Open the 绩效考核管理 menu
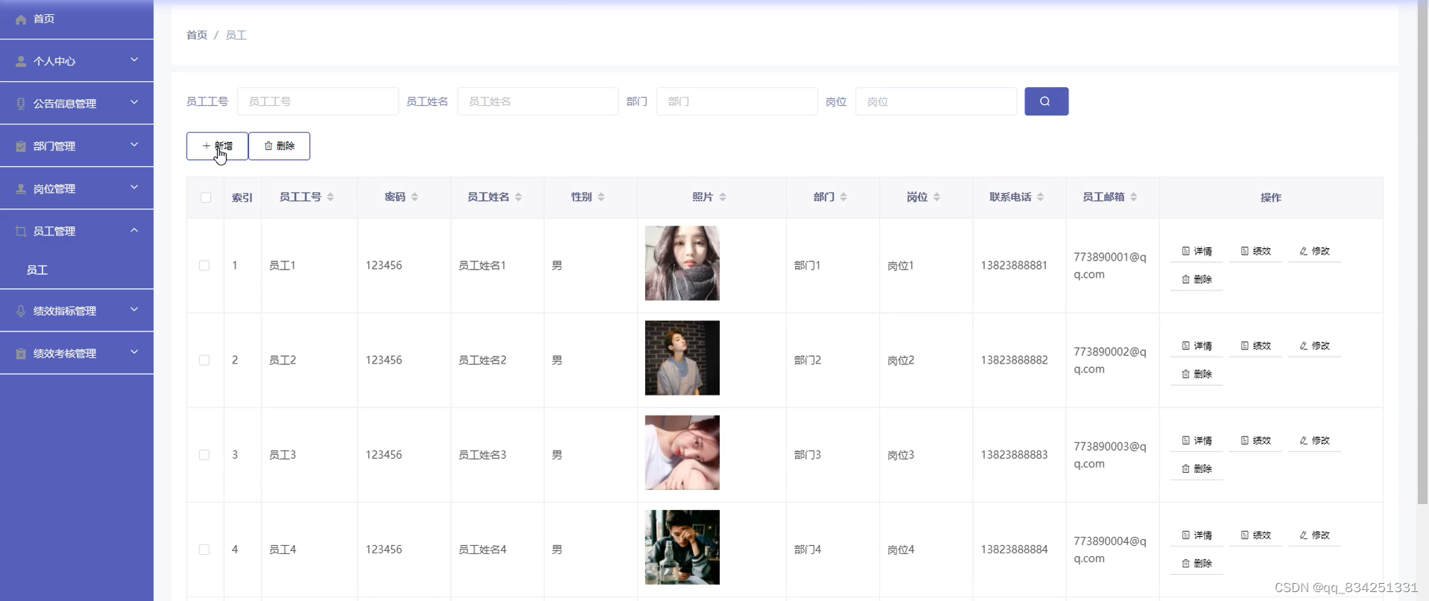The height and width of the screenshot is (601, 1429). point(77,353)
